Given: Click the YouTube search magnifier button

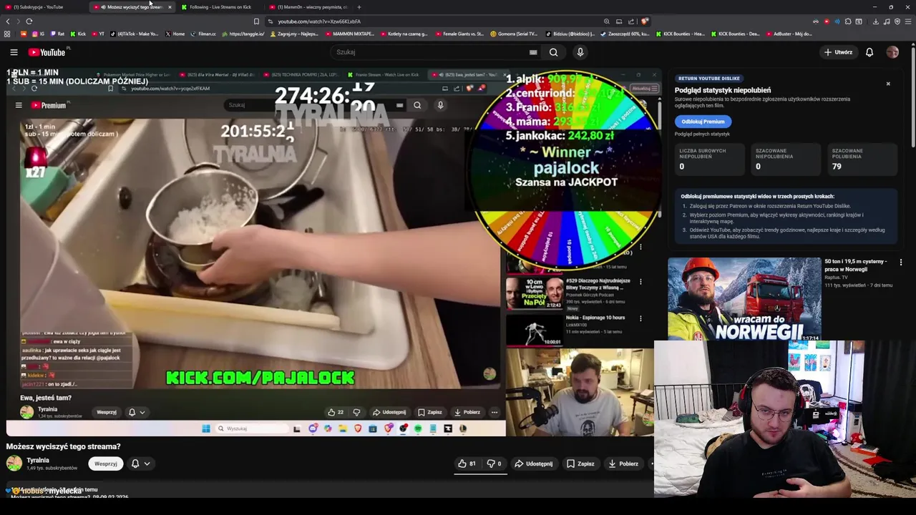Looking at the screenshot, I should (x=553, y=52).
